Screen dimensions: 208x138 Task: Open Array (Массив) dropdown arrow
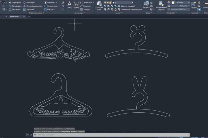55,9
